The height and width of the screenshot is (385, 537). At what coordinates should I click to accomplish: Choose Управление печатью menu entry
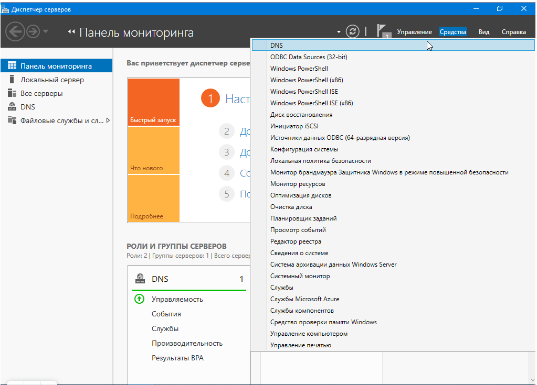(x=393, y=345)
